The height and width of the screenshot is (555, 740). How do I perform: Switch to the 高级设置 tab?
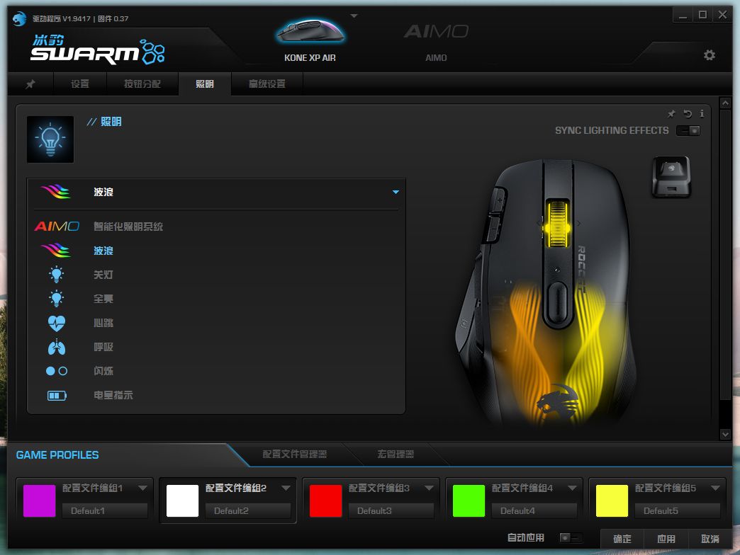click(x=267, y=84)
